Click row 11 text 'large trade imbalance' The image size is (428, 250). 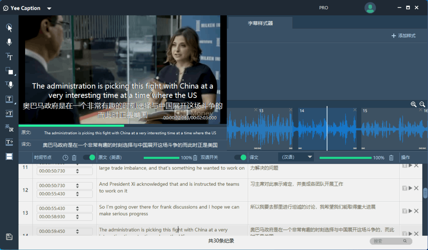point(123,168)
